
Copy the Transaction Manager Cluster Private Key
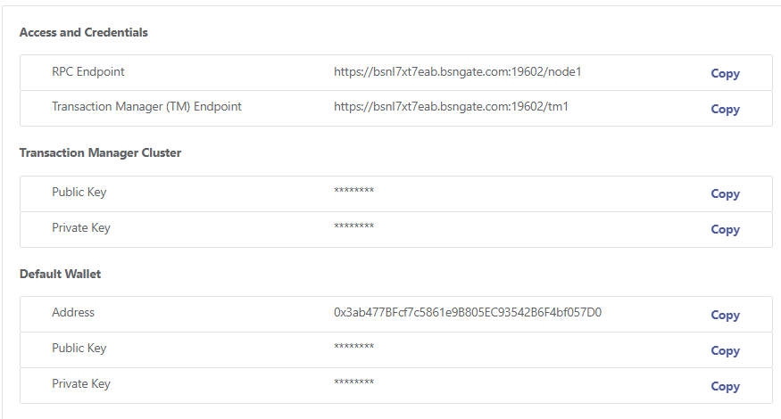tap(725, 230)
